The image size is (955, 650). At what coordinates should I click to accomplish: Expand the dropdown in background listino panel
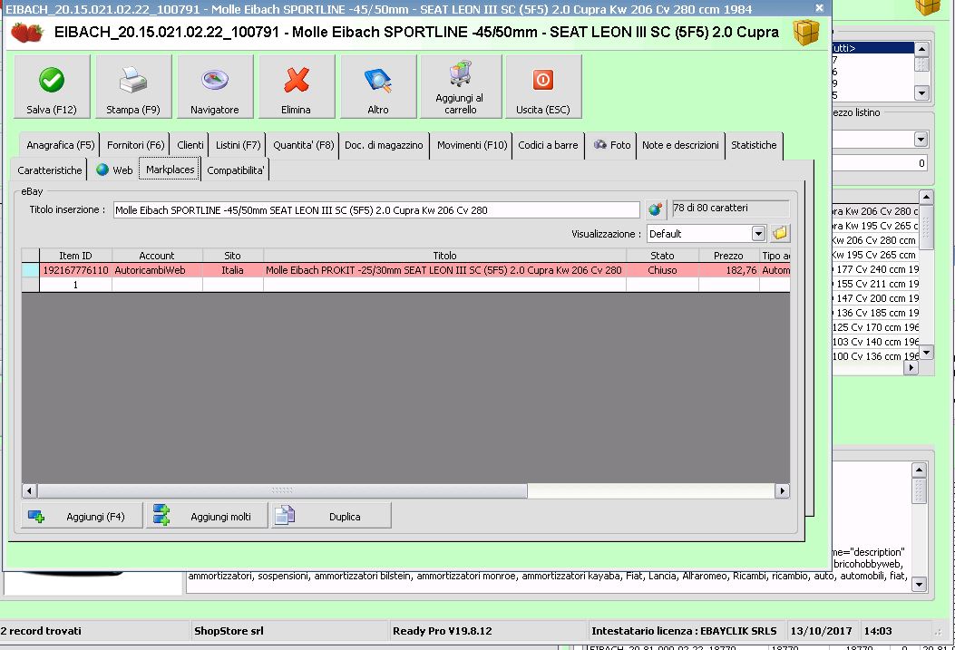[x=921, y=140]
